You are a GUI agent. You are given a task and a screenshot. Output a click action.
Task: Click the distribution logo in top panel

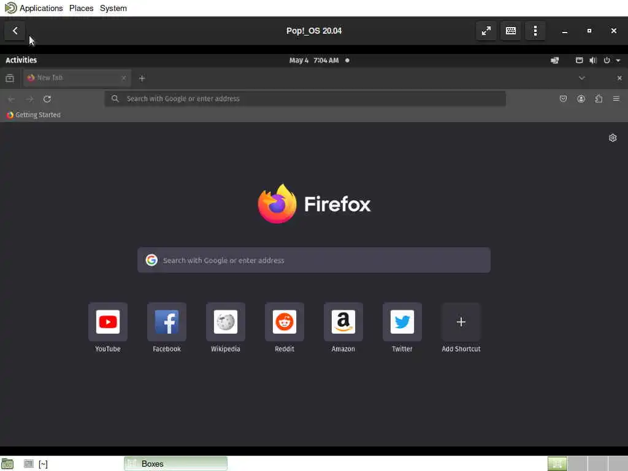pos(10,8)
